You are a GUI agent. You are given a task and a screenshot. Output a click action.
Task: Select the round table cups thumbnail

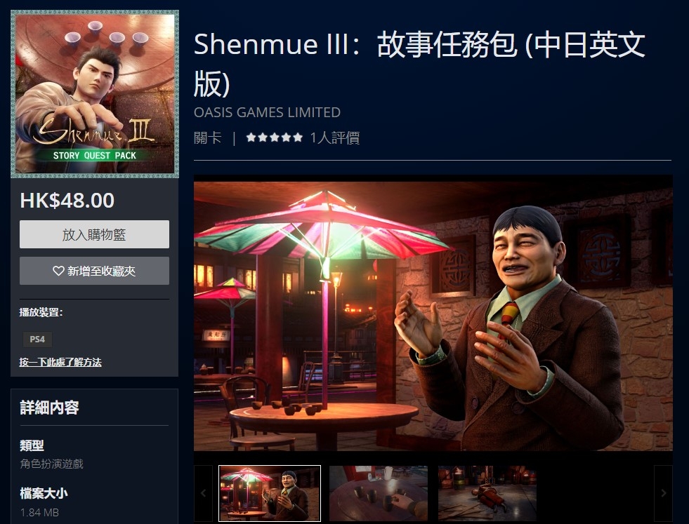tap(379, 493)
